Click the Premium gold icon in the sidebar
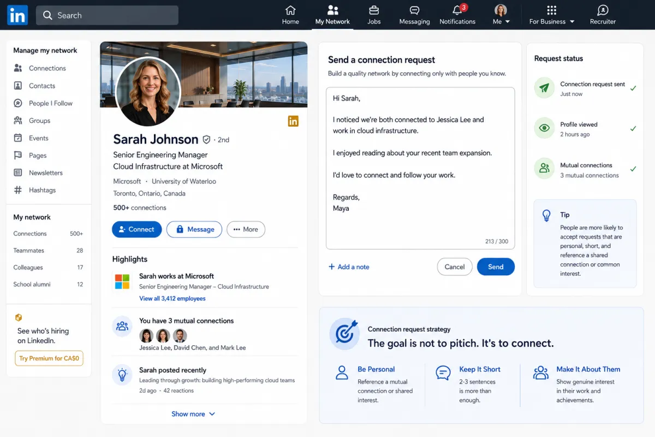The width and height of the screenshot is (655, 437). [x=19, y=317]
